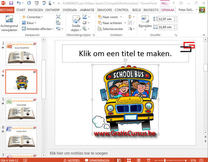This screenshot has width=208, height=162.
Task: Switch to ANIMATIE tab
Action: click(x=87, y=10)
